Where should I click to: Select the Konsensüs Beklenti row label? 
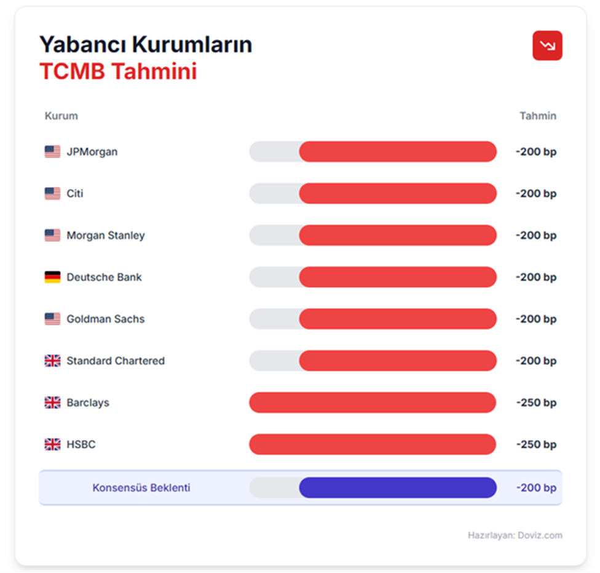pyautogui.click(x=141, y=488)
